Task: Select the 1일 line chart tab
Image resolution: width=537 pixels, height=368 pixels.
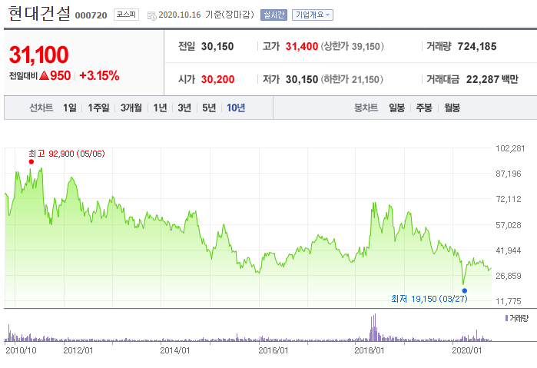Action: [x=69, y=108]
